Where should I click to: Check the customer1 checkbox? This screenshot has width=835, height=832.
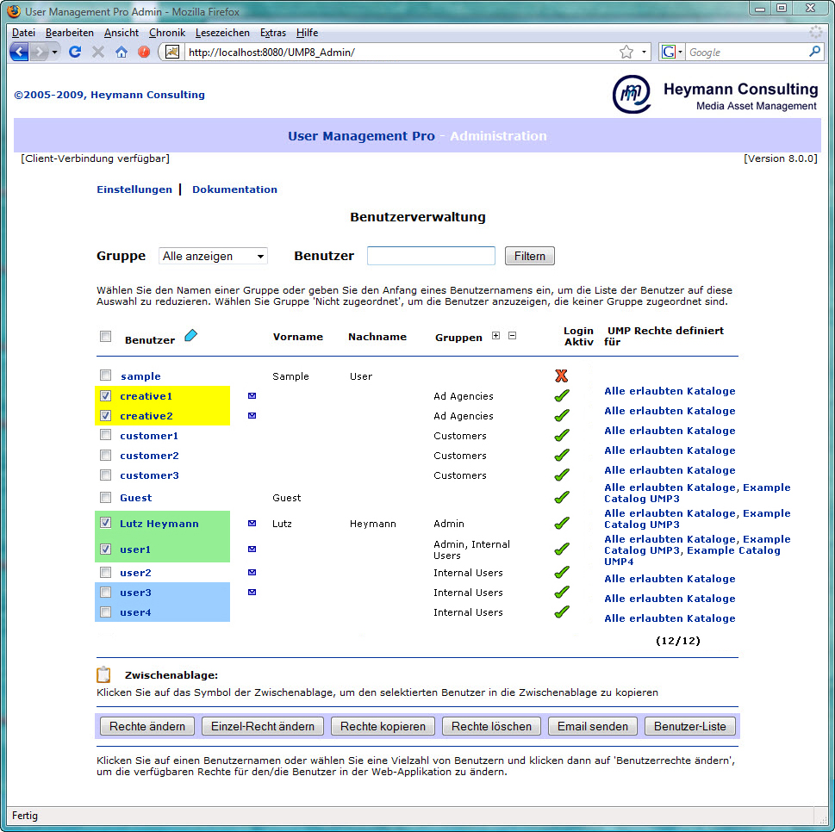[x=105, y=435]
